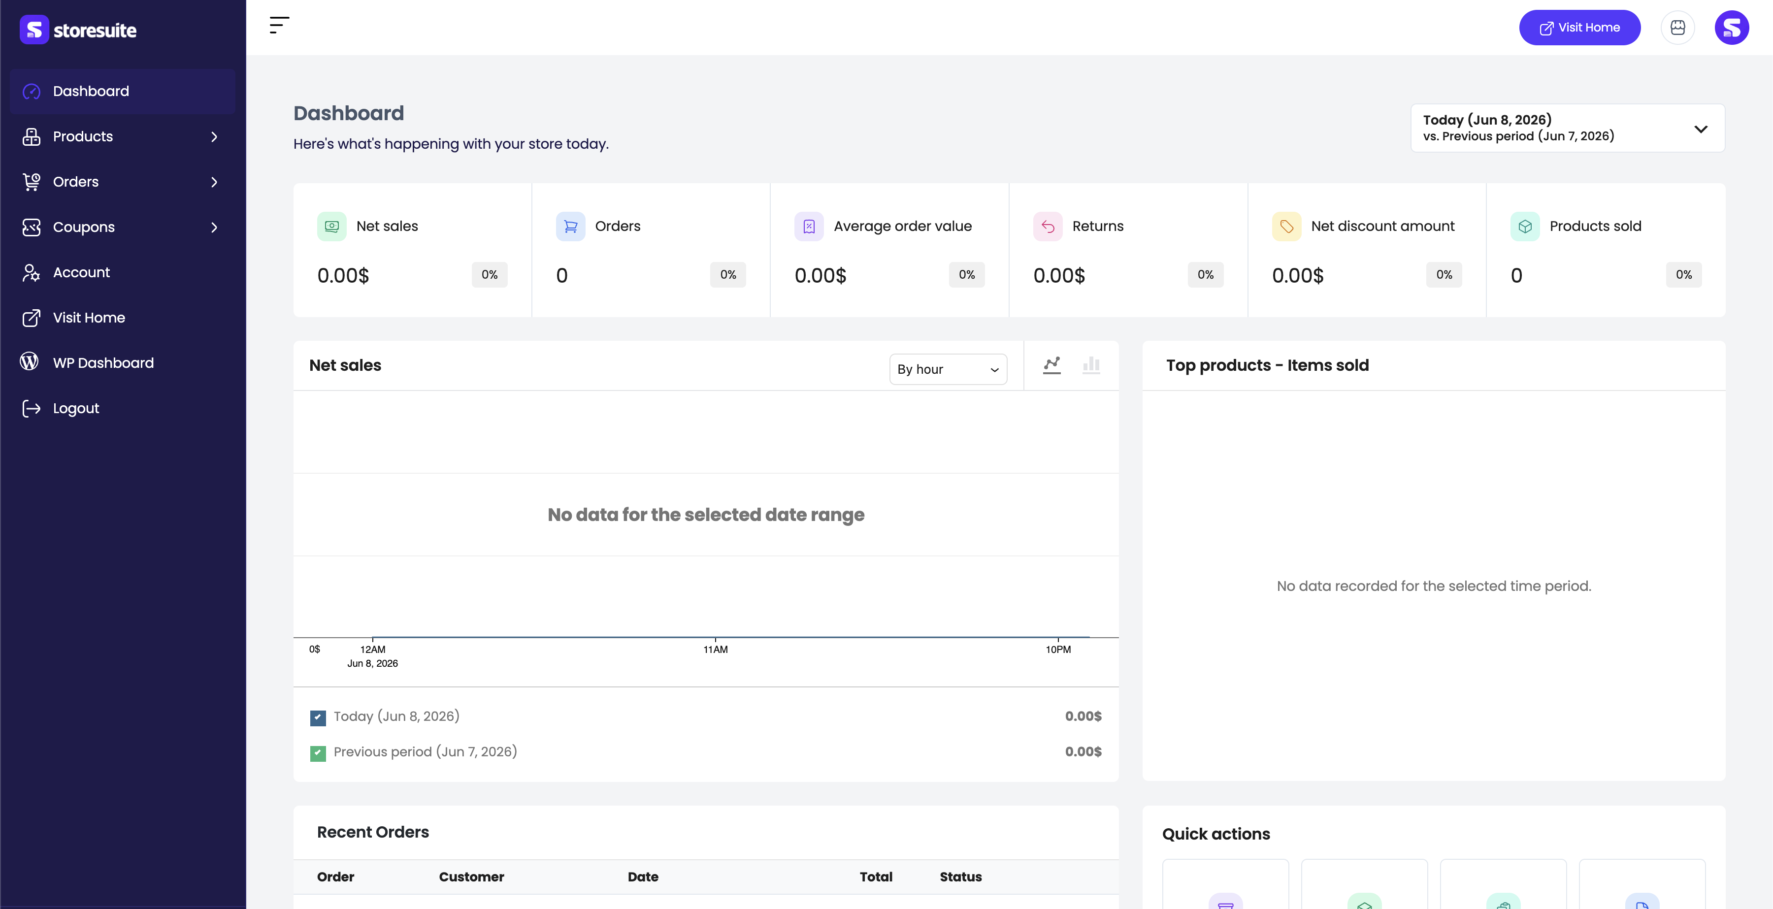Click the Returns 0% change badge
The image size is (1773, 909).
pos(1205,275)
